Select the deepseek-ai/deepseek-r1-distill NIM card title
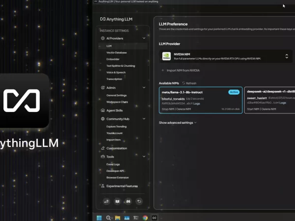The height and width of the screenshot is (221, 295). click(271, 91)
